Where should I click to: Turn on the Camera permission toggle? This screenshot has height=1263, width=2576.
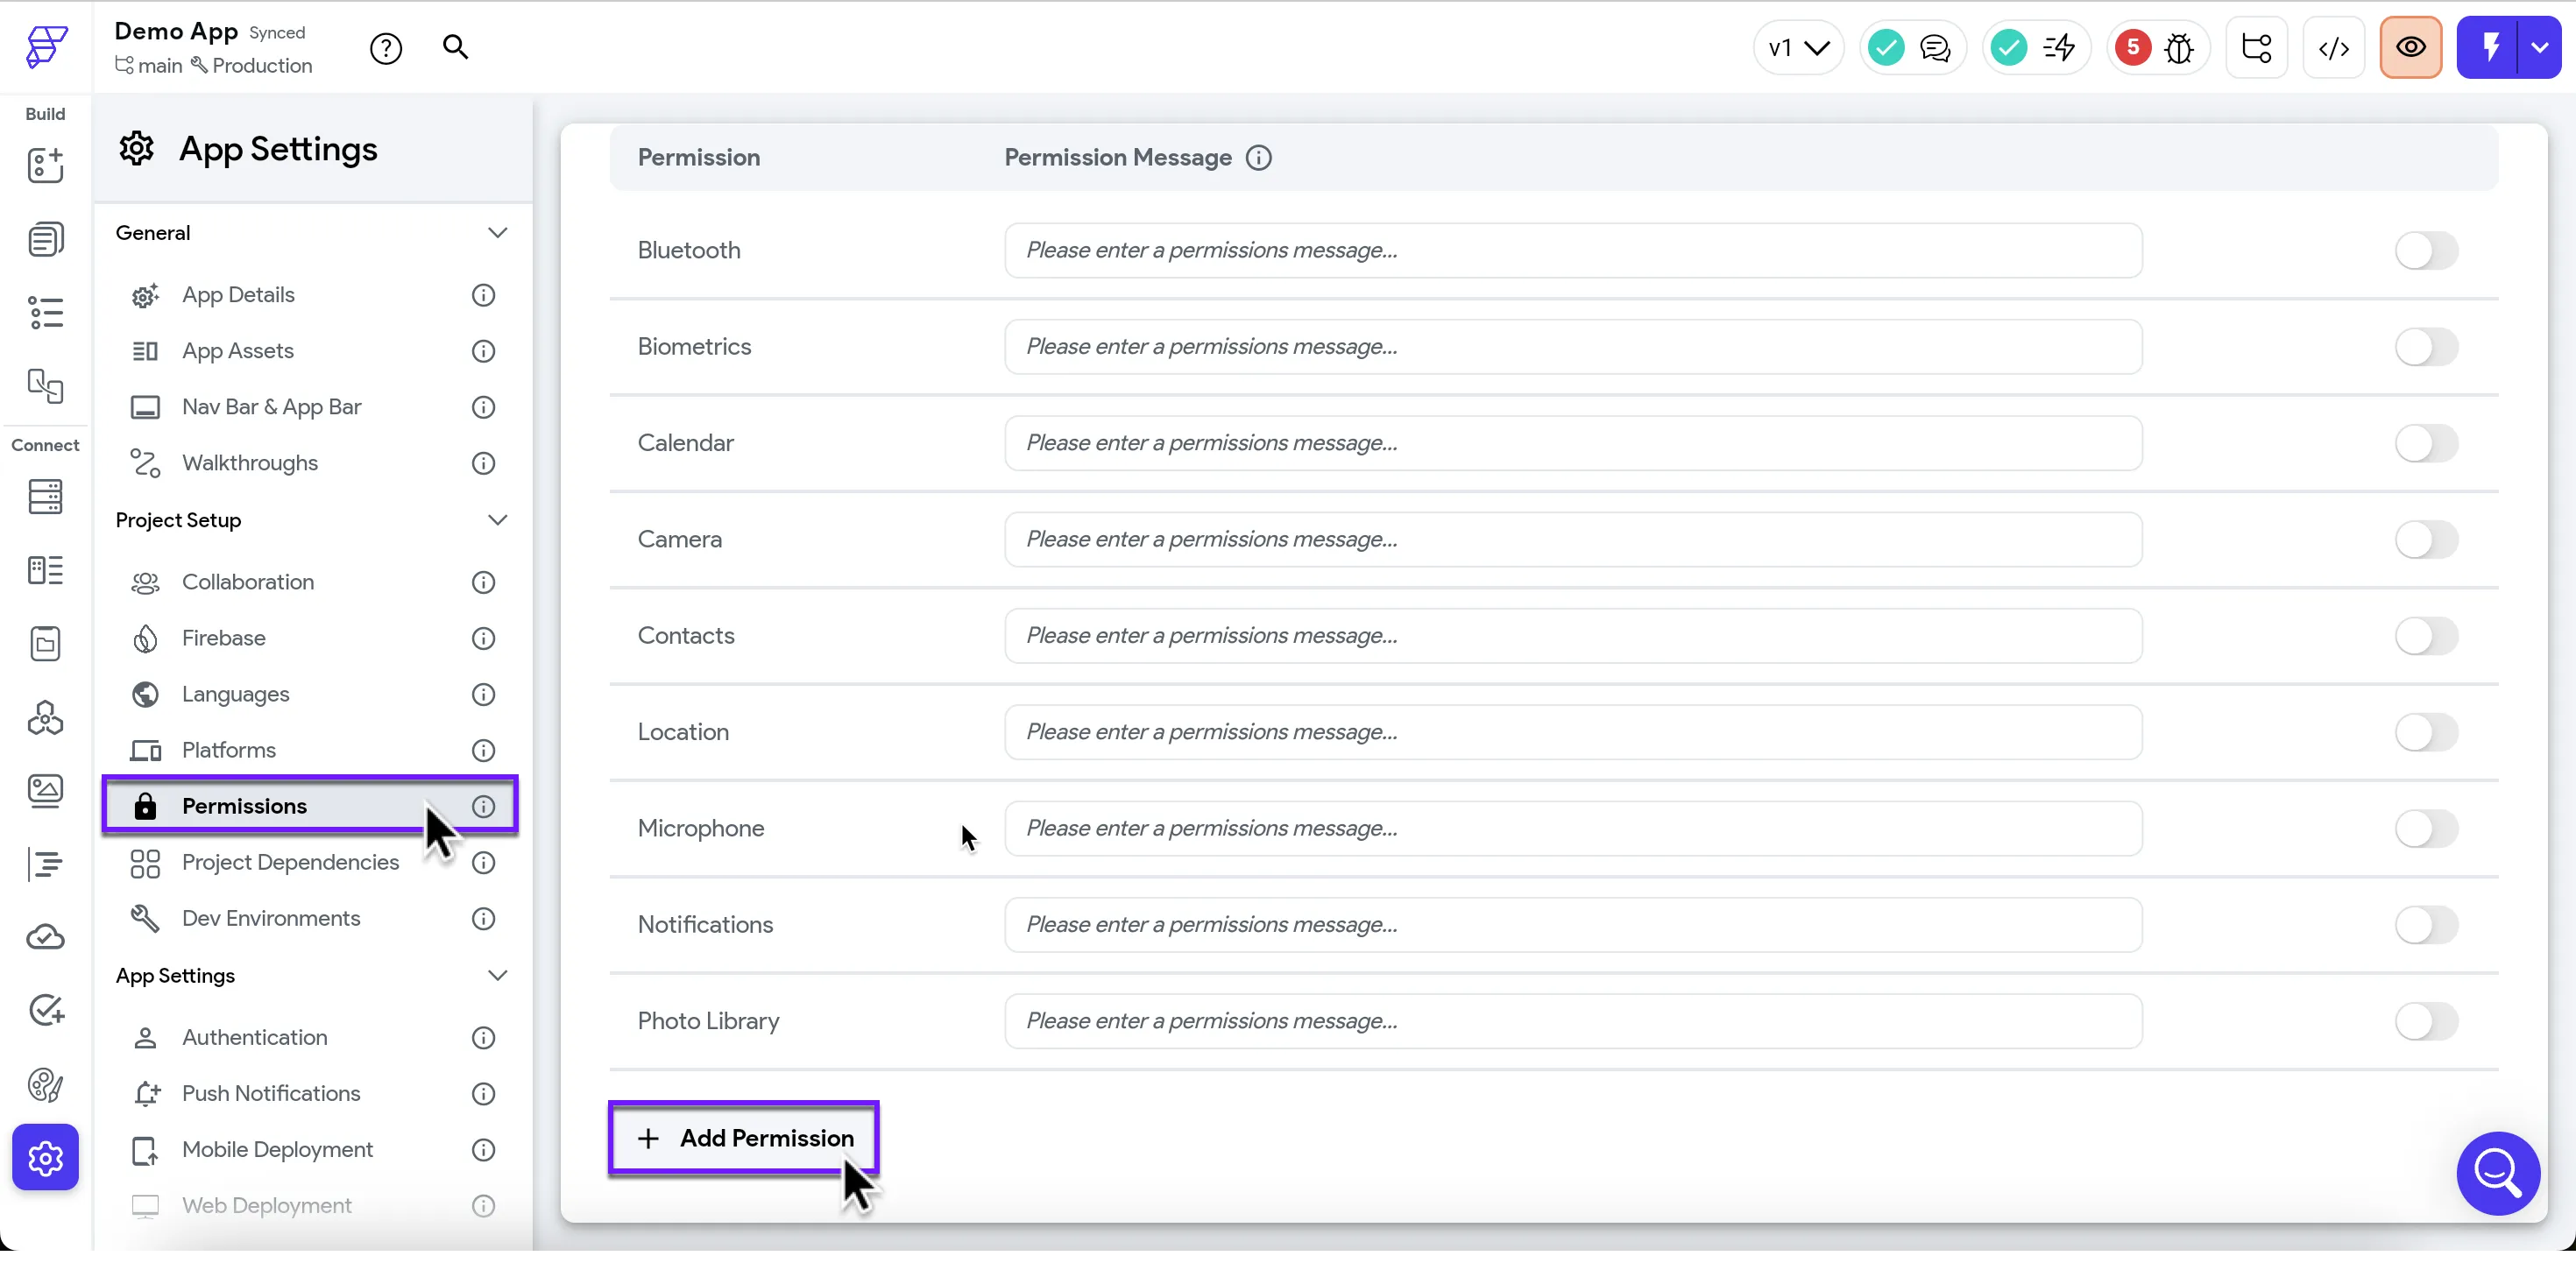coord(2425,540)
